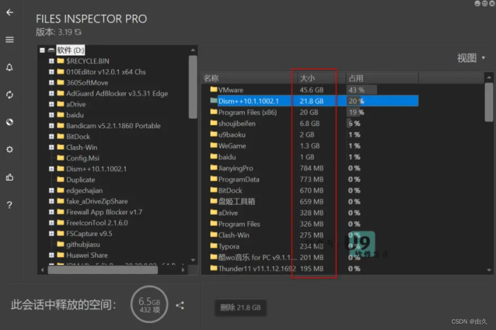Click the refresh circular arrow sidebar icon
Screen dimensions: 496x330
9,95
